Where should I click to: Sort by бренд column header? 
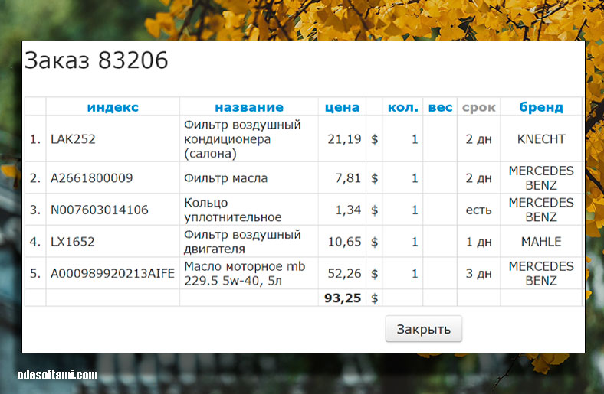pos(541,107)
